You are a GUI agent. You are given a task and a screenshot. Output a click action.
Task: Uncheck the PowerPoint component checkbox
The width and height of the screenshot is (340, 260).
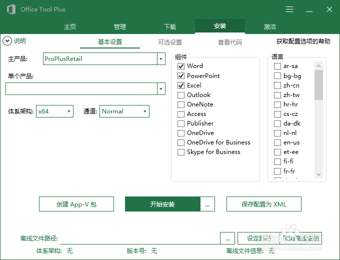tap(181, 75)
